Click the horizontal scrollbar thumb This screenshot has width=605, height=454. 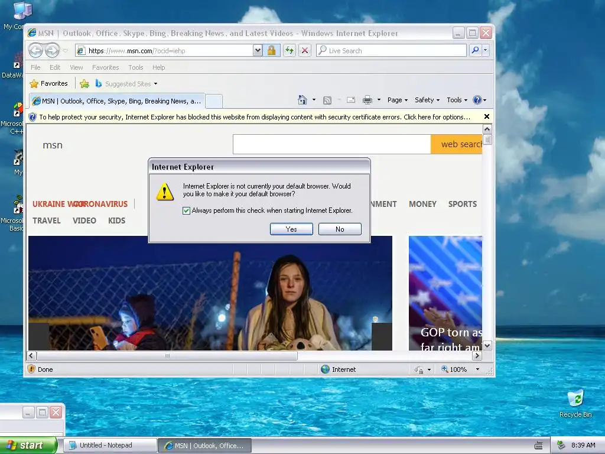[x=167, y=355]
